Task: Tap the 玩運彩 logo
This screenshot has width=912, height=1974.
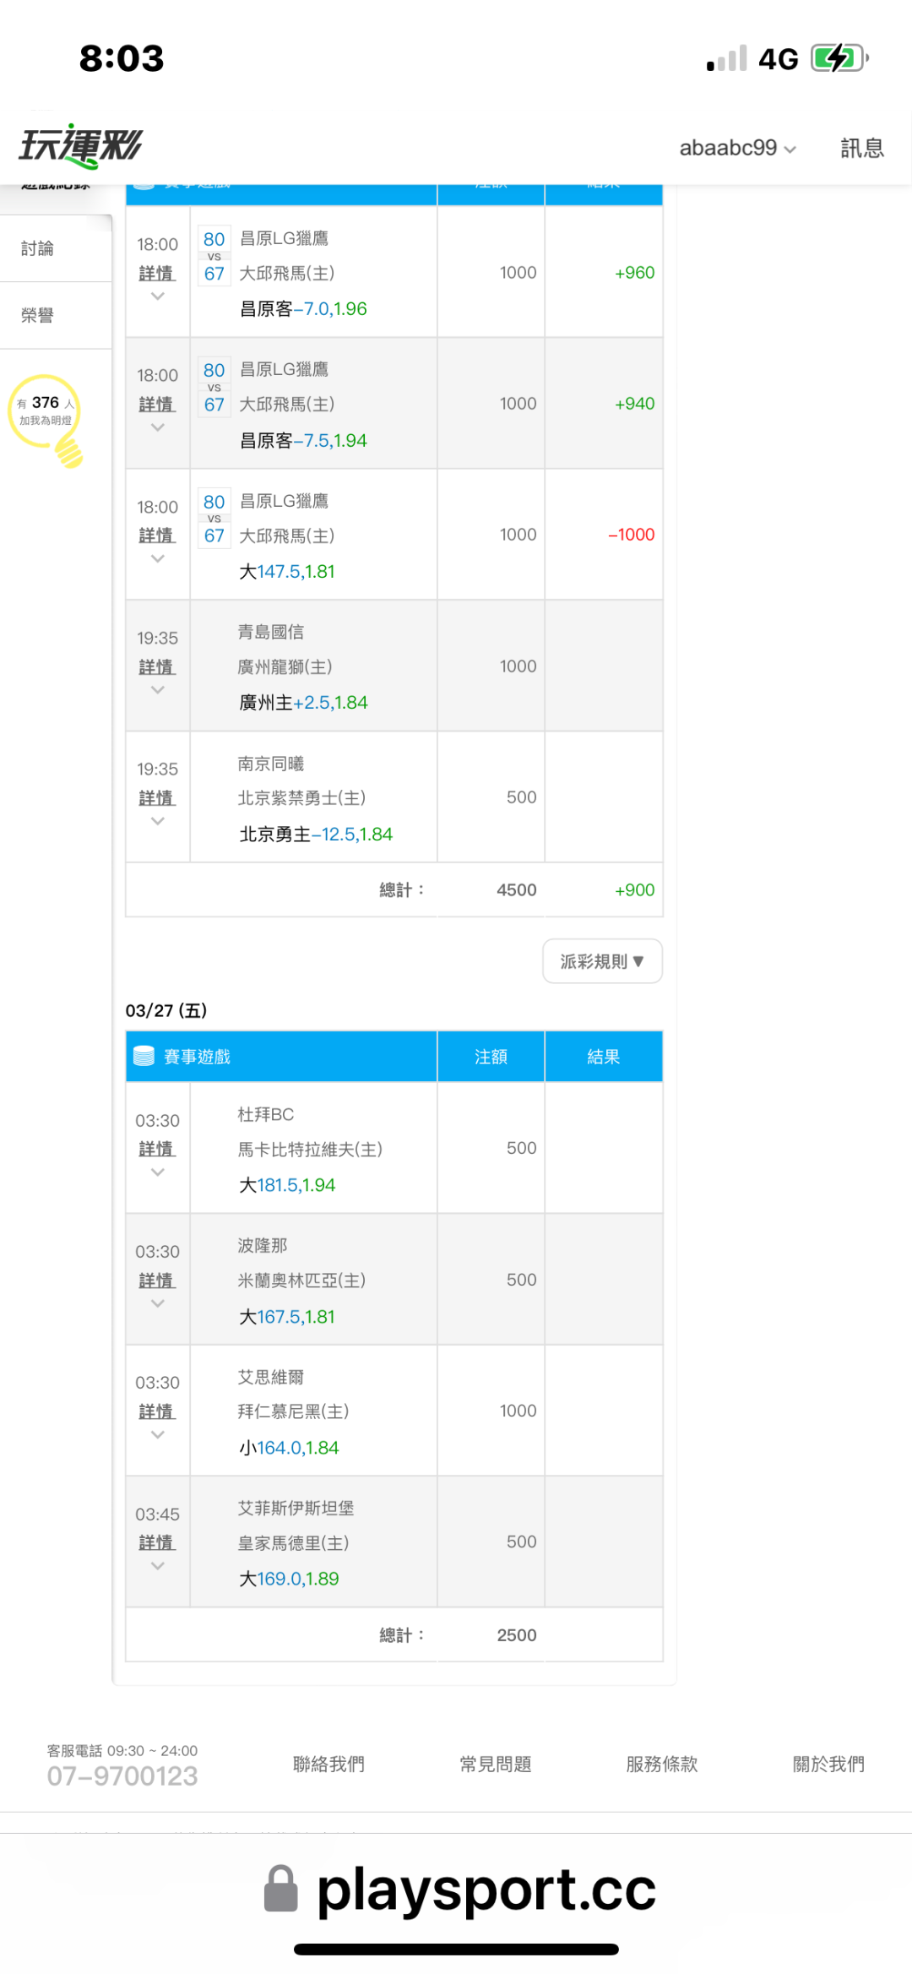Action: pos(81,146)
